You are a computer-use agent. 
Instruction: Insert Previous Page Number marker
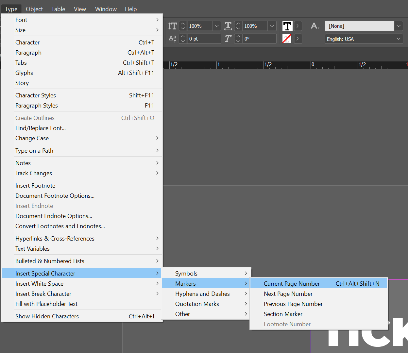coord(319,304)
